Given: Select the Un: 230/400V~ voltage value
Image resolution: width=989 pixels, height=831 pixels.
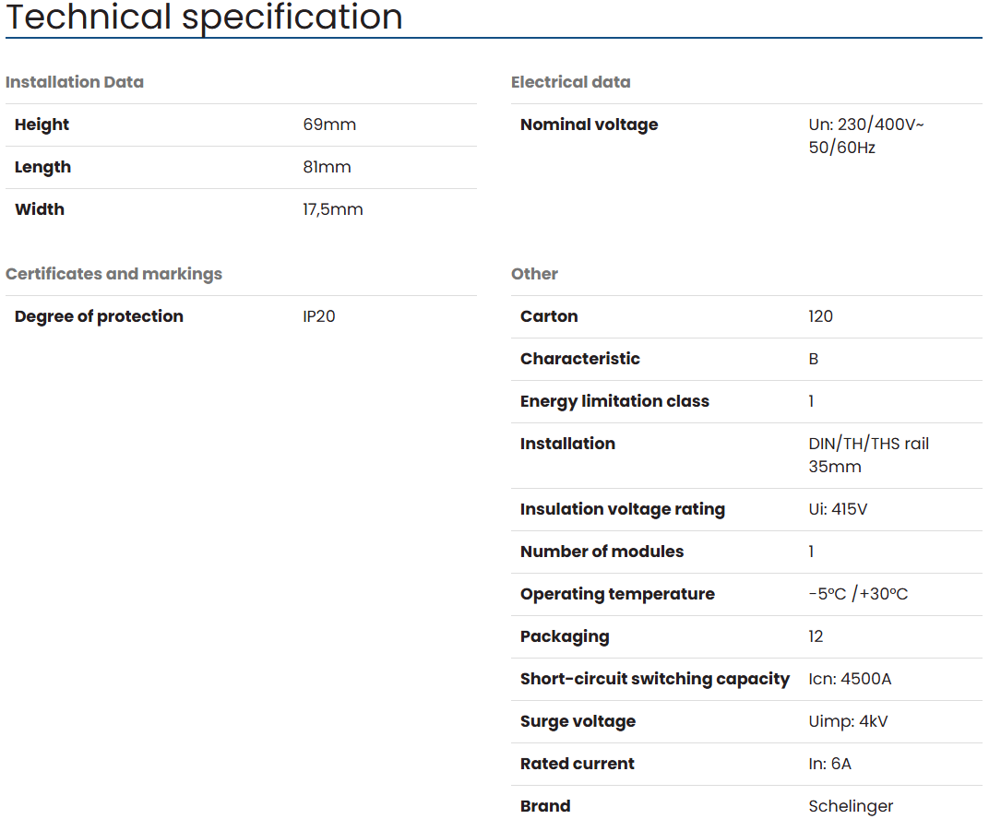Looking at the screenshot, I should 865,125.
